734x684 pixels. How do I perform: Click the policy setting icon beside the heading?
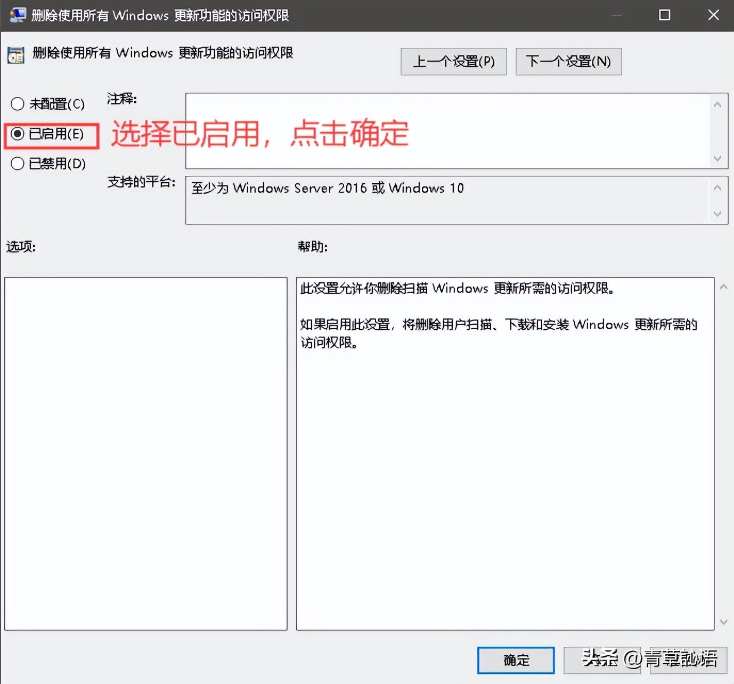(x=16, y=55)
